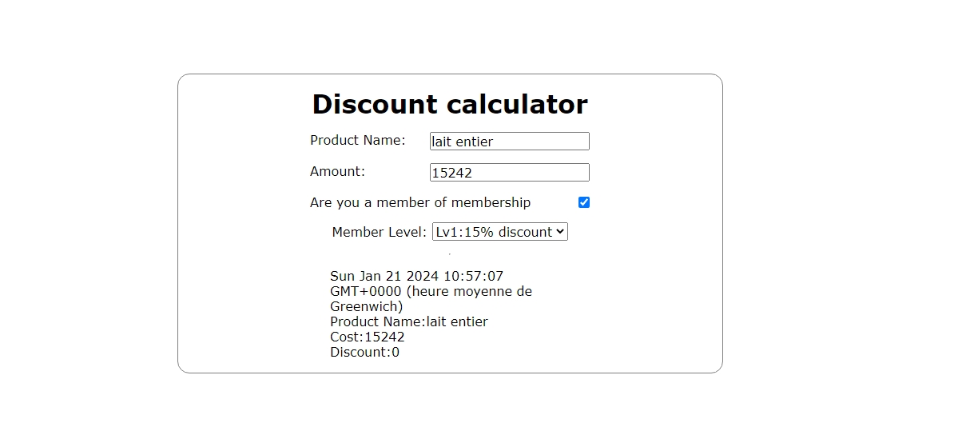Toggle the membership checkbox
The image size is (970, 435).
(584, 202)
